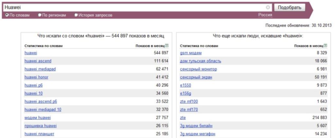Open the huawei p6 link
Image resolution: width=335 pixels, height=138 pixels.
click(x=34, y=85)
